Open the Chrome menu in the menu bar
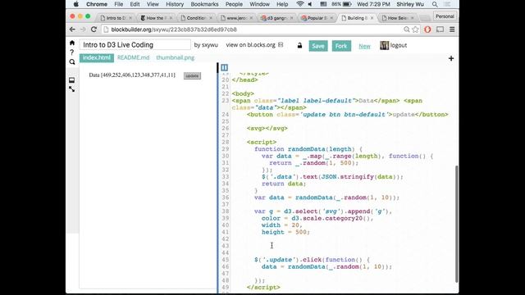Viewport: 525px width, 295px height. click(x=97, y=4)
